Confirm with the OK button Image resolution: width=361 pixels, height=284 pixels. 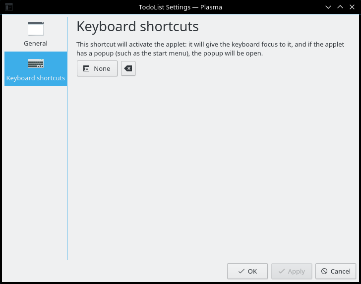point(247,271)
